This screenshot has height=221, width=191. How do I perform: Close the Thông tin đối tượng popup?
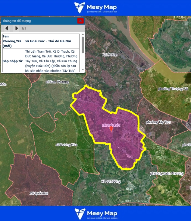pos(80,21)
